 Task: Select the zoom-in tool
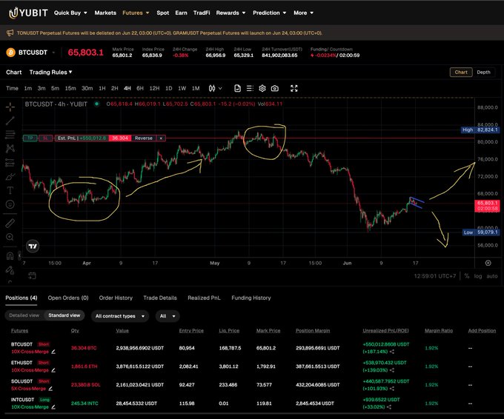coord(10,237)
